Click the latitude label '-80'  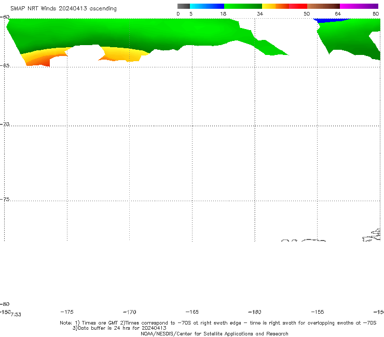5,304
